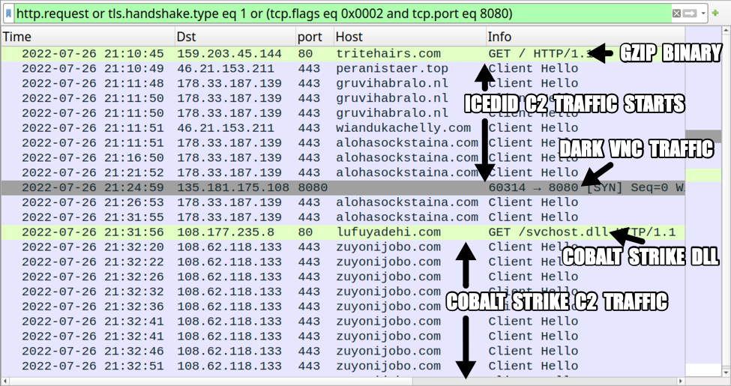Select the timestamp 2022-07-26 21:10:45
The width and height of the screenshot is (731, 386).
(x=93, y=54)
